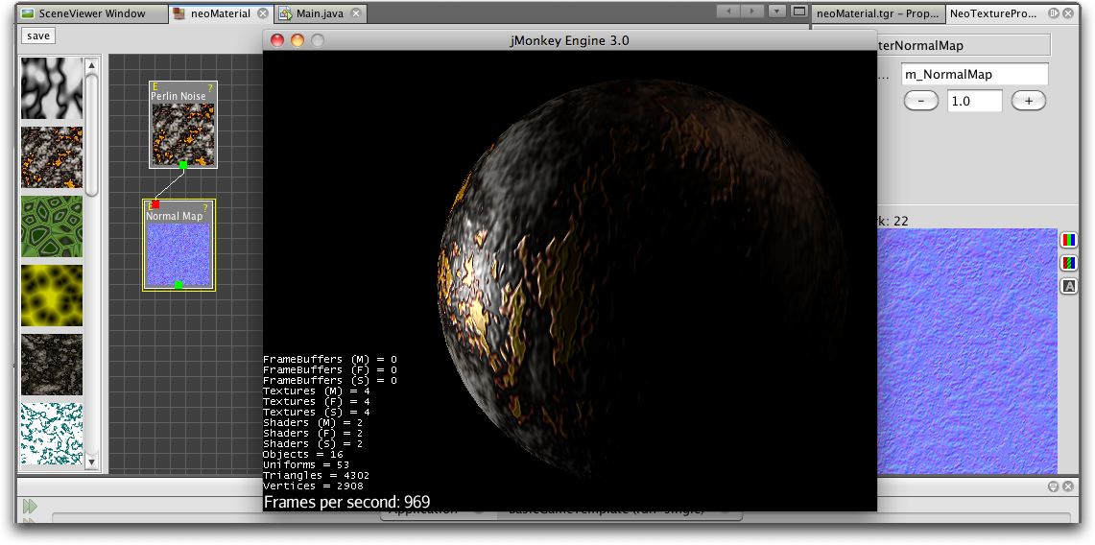Click the m_NormalMap text field
The image size is (1095, 545).
click(974, 74)
